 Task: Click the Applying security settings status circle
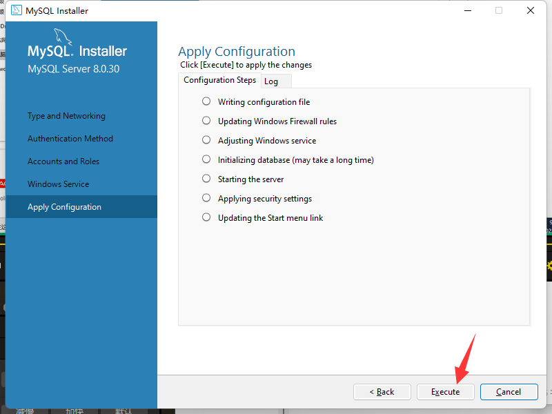tap(206, 198)
